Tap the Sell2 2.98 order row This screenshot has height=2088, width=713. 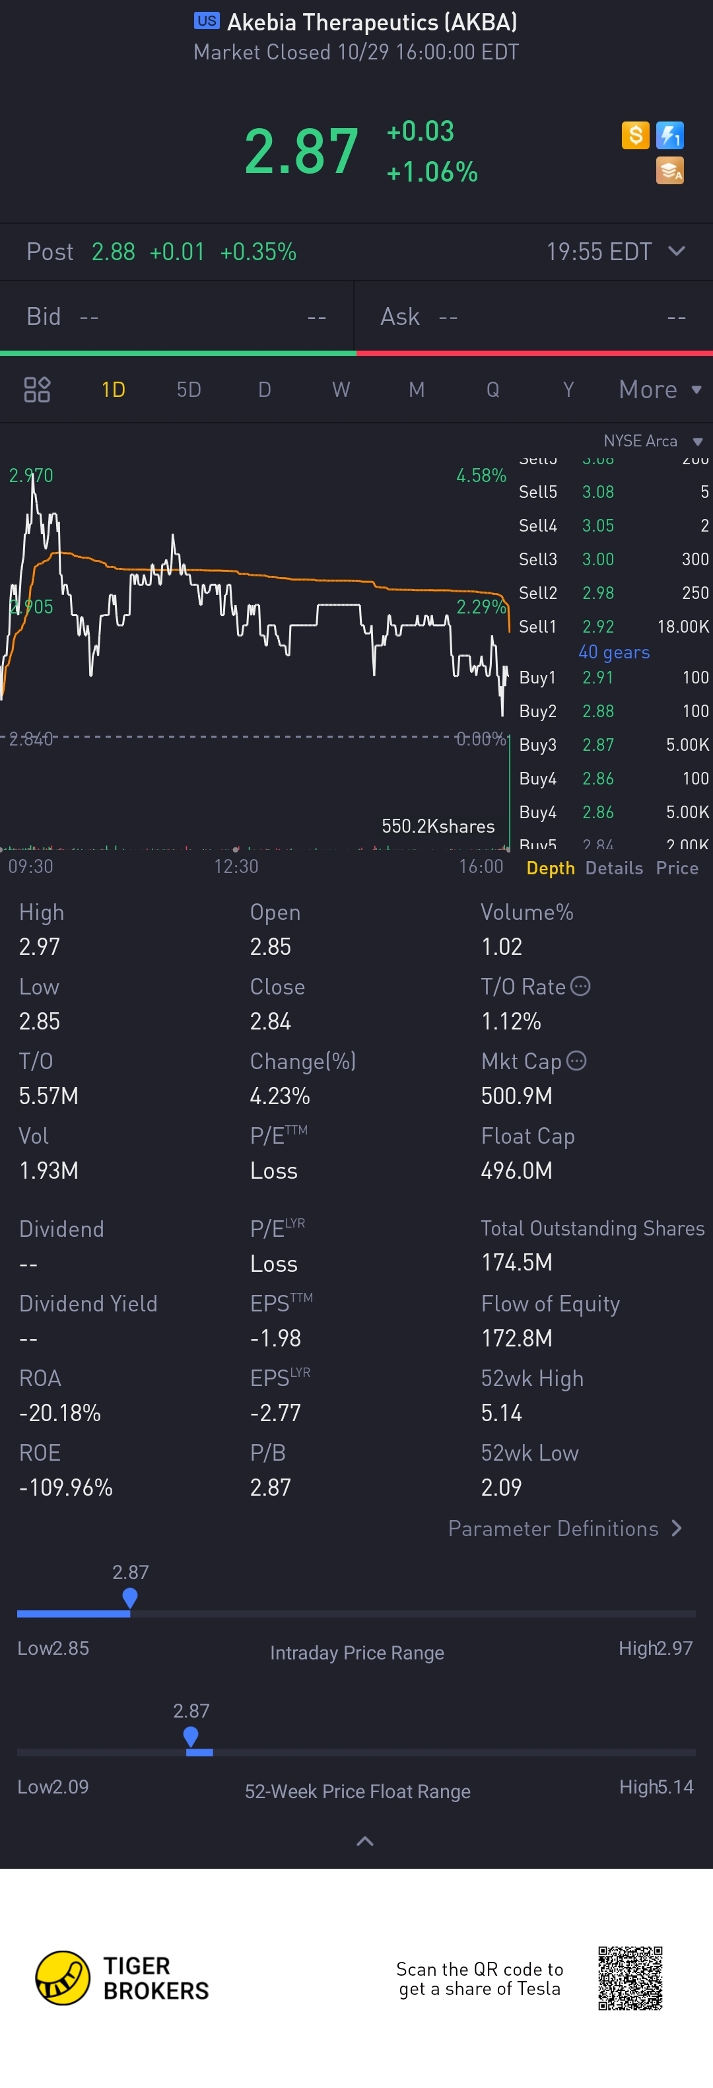pos(613,592)
